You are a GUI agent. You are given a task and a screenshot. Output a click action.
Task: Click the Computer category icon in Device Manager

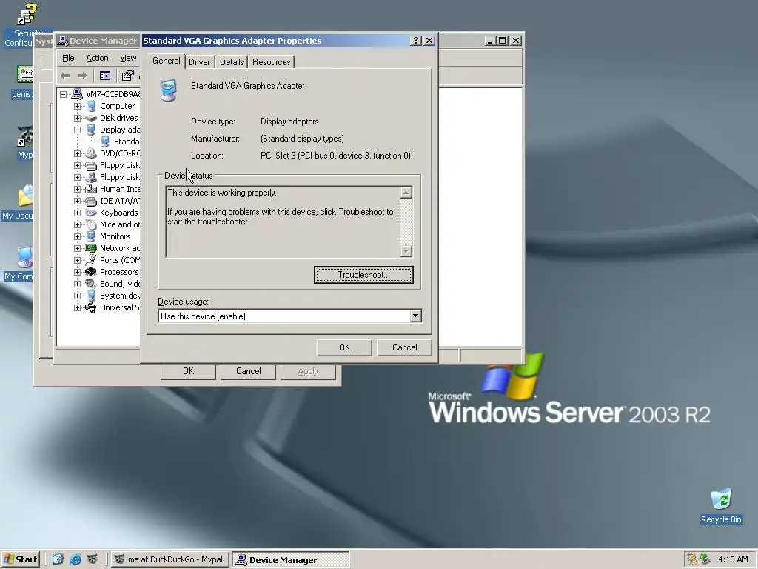91,106
